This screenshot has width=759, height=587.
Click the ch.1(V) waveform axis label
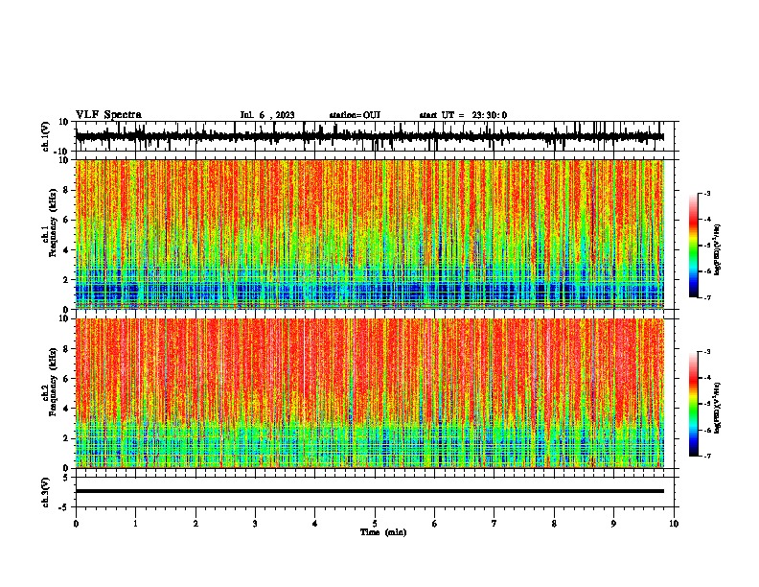46,136
